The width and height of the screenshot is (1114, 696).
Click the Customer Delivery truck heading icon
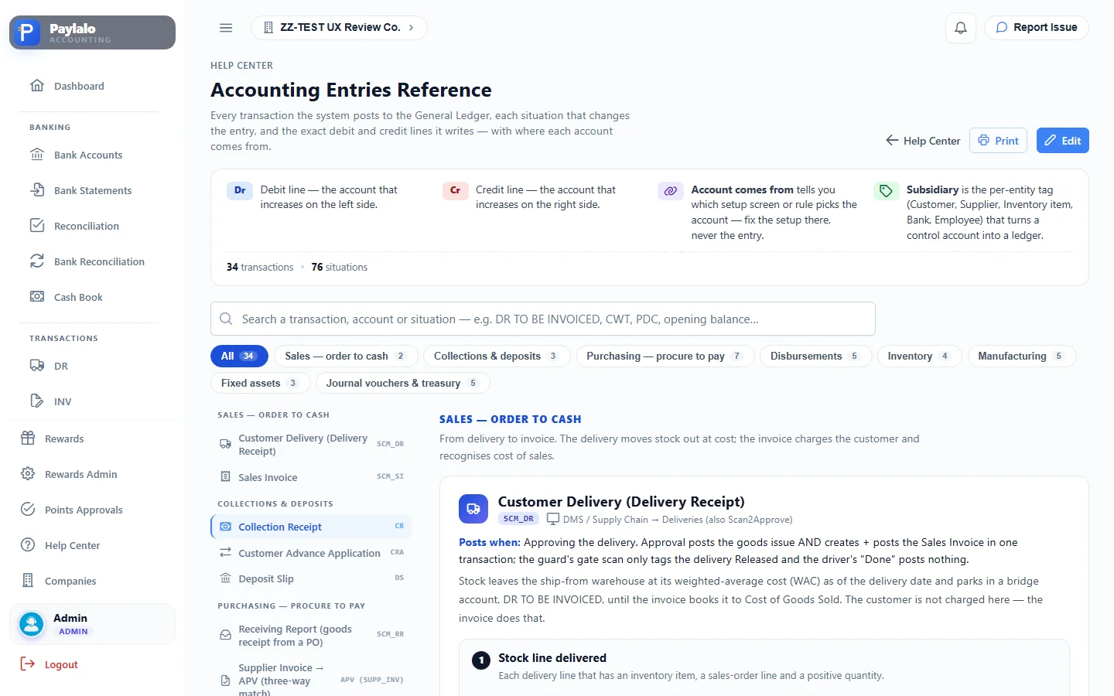[x=473, y=509]
